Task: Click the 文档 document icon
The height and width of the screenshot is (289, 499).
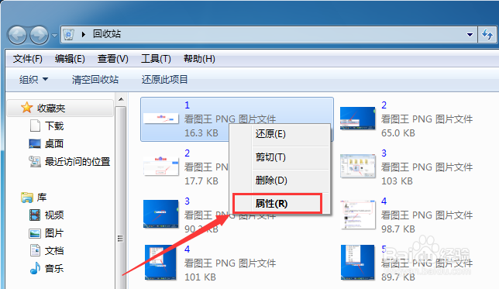Action: tap(35, 250)
